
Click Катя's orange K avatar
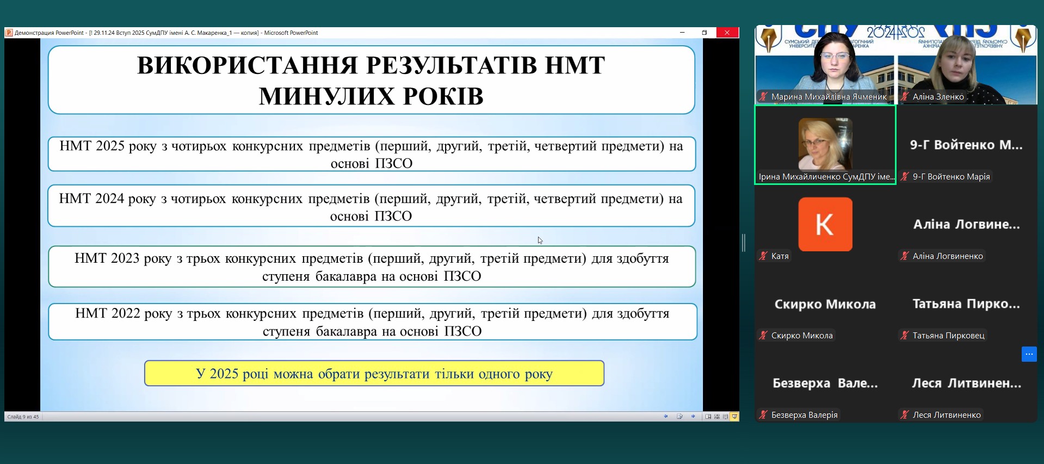(x=825, y=224)
